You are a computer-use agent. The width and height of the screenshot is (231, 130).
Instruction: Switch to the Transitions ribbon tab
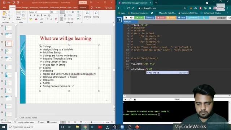point(34,8)
